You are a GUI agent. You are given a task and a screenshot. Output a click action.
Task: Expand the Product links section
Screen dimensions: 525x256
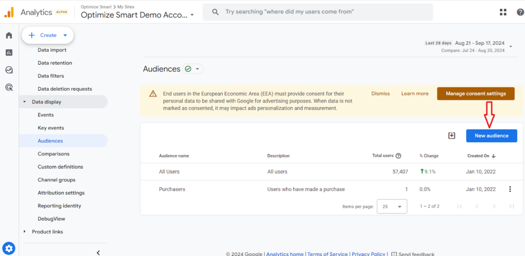[25, 231]
